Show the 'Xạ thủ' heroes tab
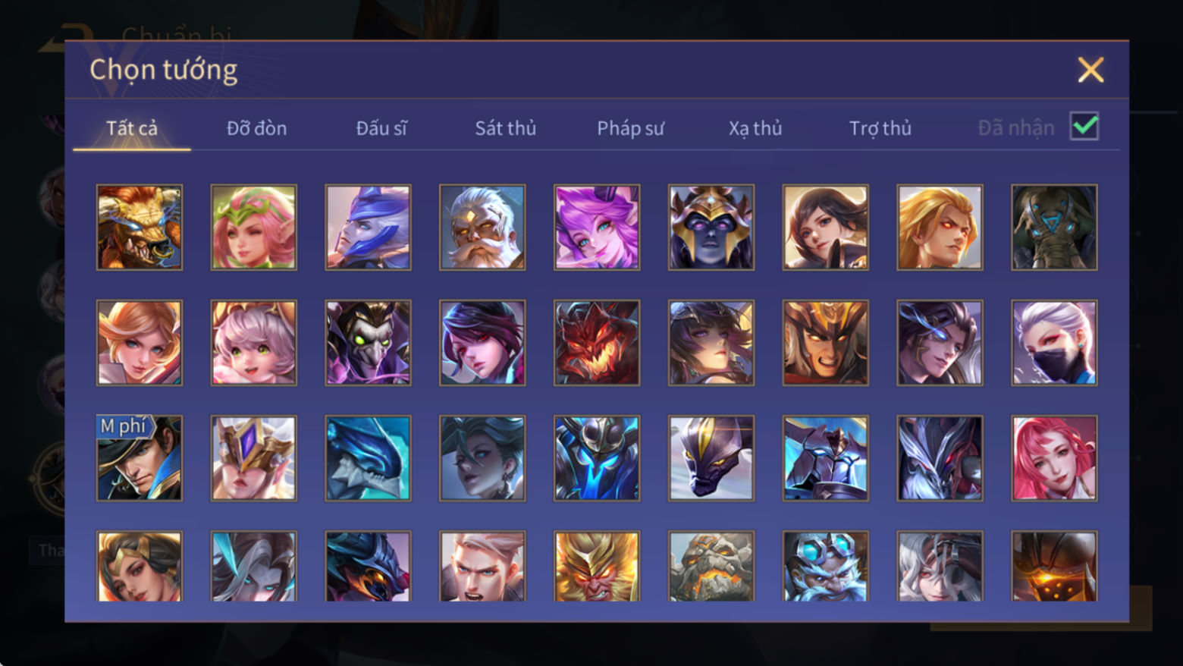This screenshot has width=1183, height=666. click(755, 128)
